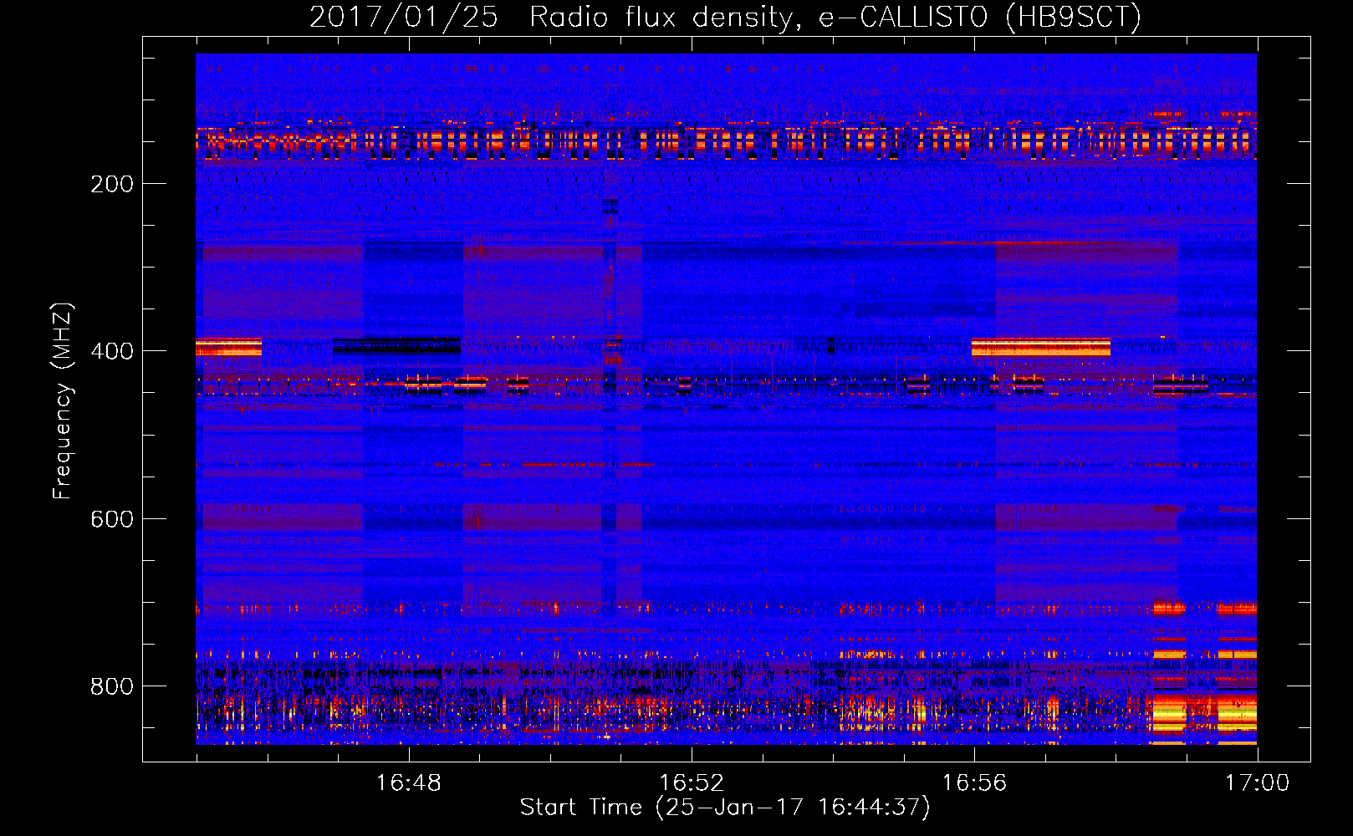
Task: Click the plot title with date 2017/01/25
Action: click(x=725, y=18)
